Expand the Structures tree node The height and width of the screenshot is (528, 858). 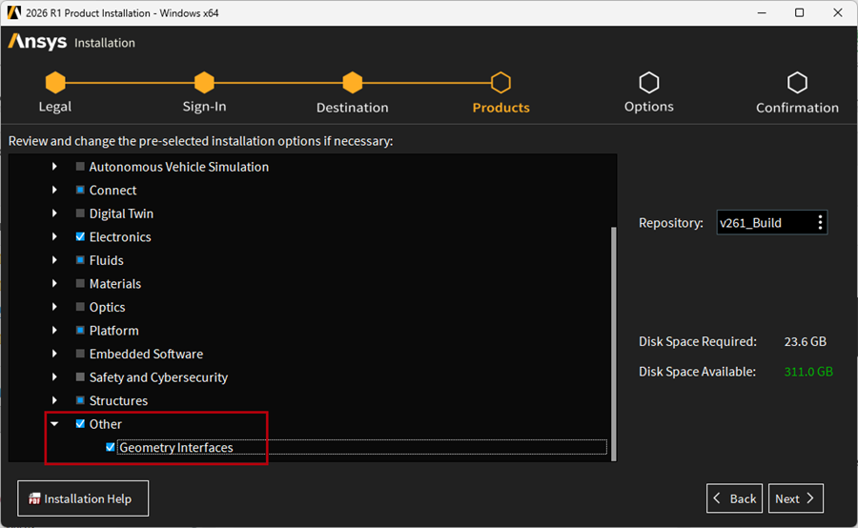[x=54, y=400]
